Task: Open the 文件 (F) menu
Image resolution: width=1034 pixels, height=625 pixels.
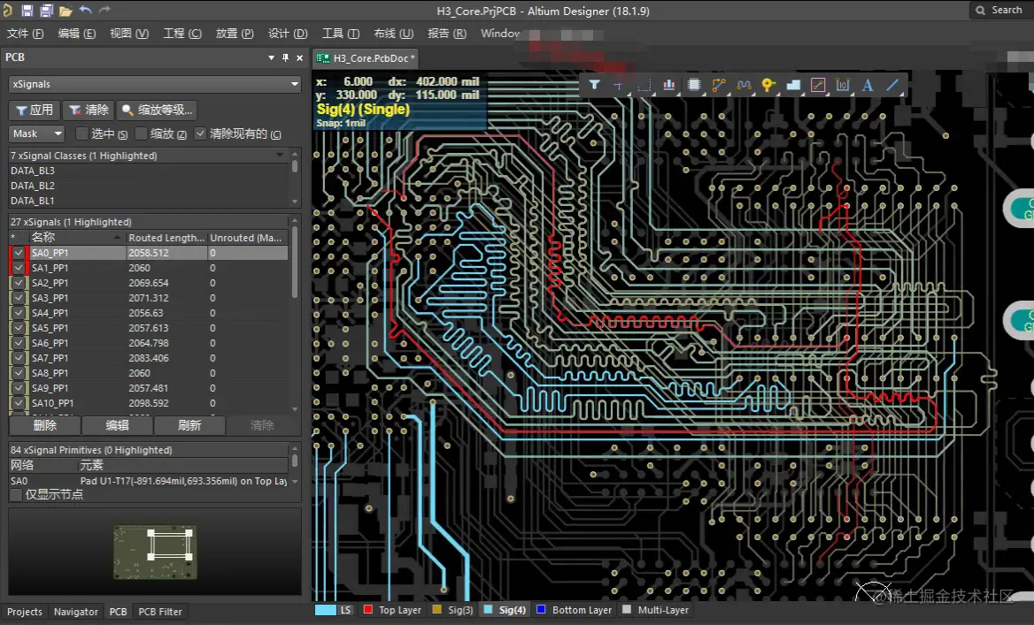Action: pos(25,33)
